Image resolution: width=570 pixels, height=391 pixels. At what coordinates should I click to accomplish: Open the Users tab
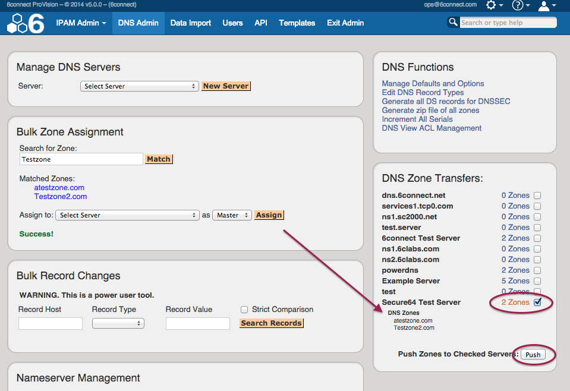click(x=232, y=23)
